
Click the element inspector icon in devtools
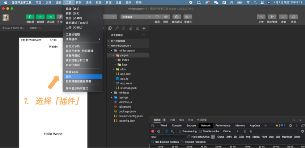pyautogui.click(x=153, y=126)
